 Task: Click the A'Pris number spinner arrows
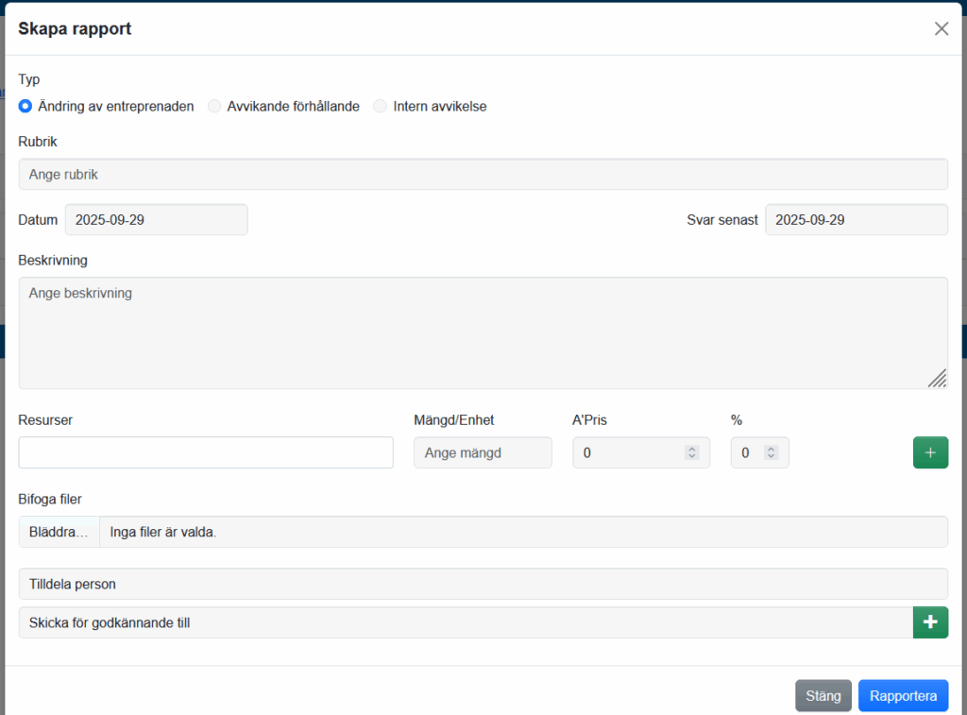coord(691,452)
